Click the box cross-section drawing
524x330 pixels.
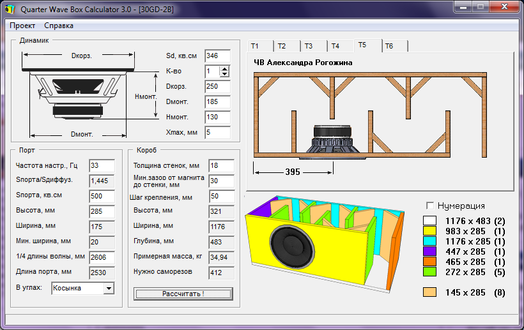(x=370, y=115)
